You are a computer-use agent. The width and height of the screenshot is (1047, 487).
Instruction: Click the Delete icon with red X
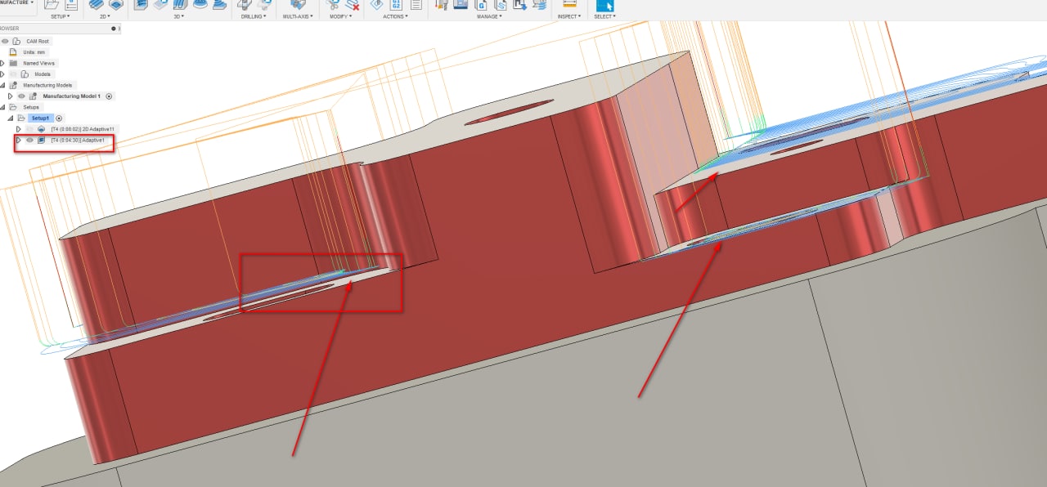352,4
